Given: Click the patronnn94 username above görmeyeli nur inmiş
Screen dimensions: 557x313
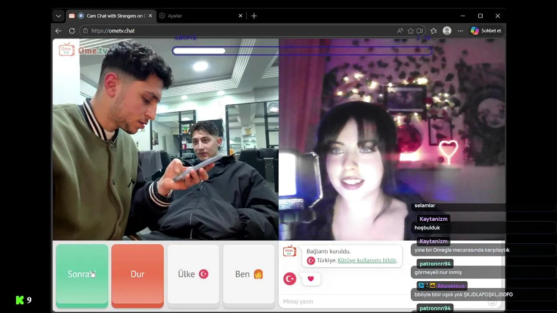Looking at the screenshot, I should click(435, 264).
